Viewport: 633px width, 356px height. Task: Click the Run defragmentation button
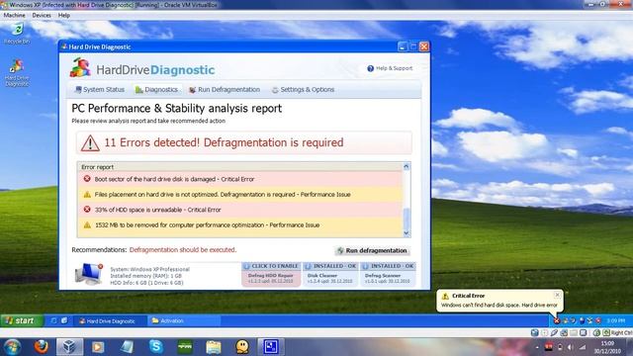point(372,250)
